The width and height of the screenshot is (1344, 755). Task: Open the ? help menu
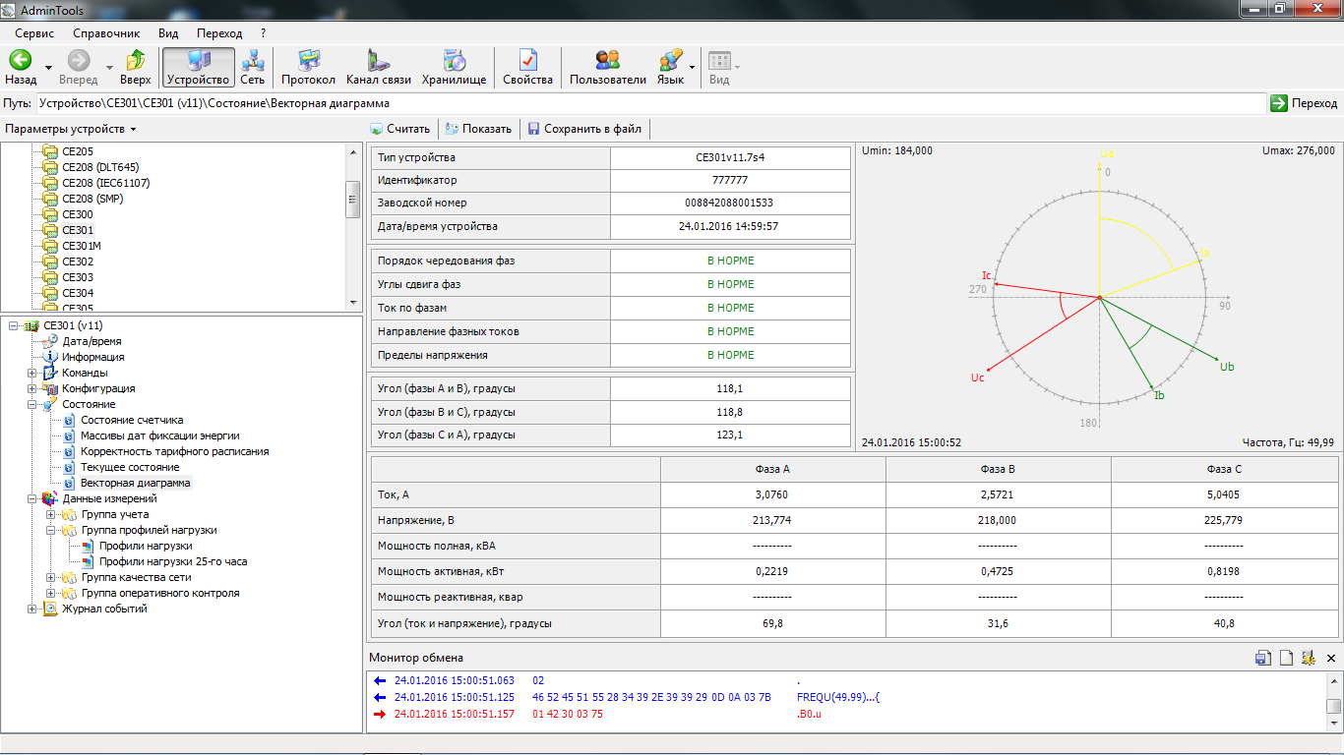pos(264,33)
